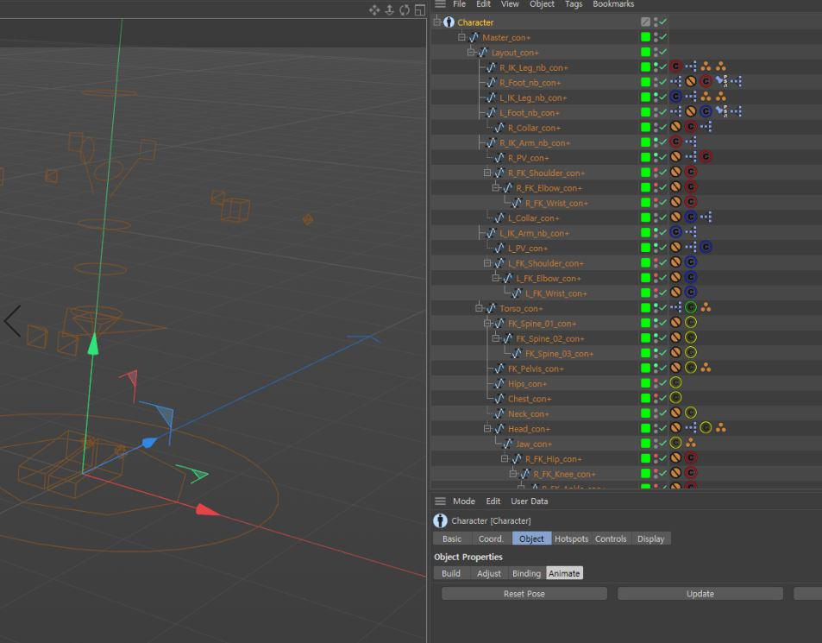Image resolution: width=822 pixels, height=643 pixels.
Task: Click the Character object icon in the tree
Action: click(x=449, y=22)
